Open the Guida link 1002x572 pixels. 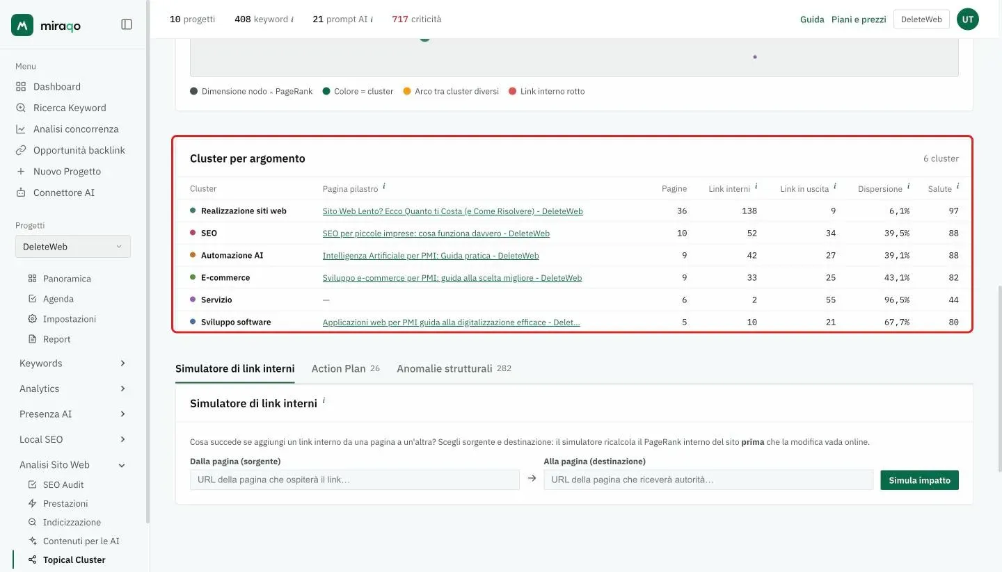coord(812,19)
